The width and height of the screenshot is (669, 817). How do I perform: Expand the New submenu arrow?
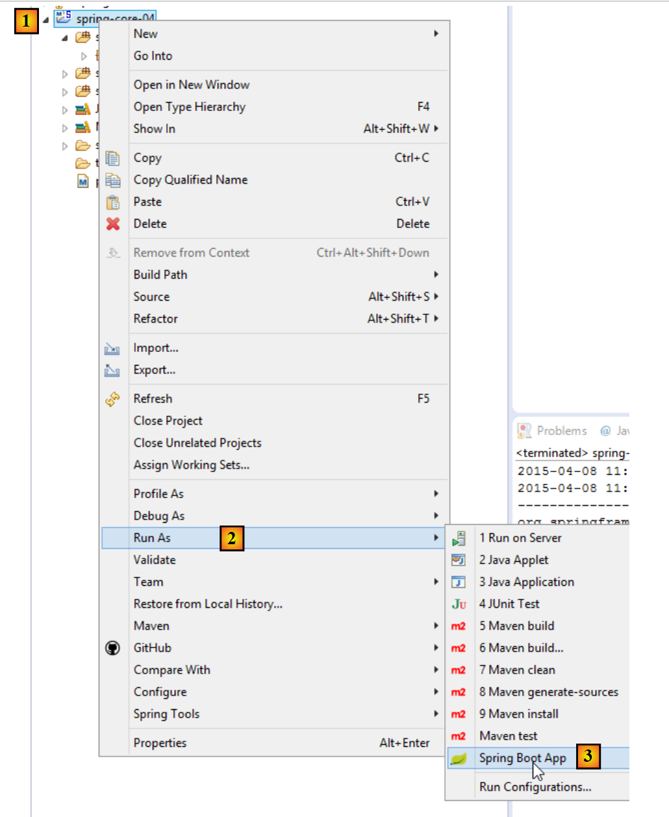click(436, 34)
